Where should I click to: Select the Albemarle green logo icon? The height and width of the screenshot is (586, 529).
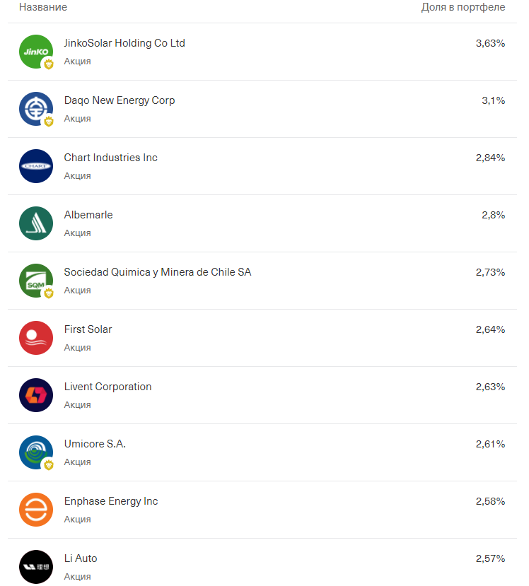[36, 223]
